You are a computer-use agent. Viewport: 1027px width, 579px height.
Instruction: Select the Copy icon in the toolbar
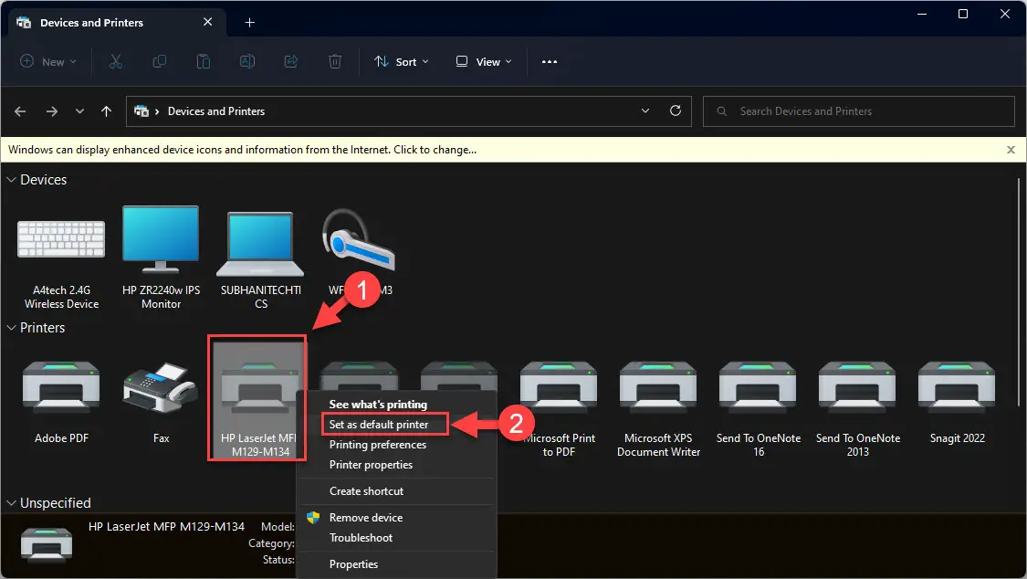point(159,61)
